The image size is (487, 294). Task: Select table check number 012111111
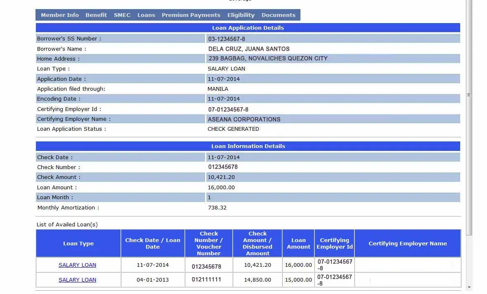pos(206,280)
